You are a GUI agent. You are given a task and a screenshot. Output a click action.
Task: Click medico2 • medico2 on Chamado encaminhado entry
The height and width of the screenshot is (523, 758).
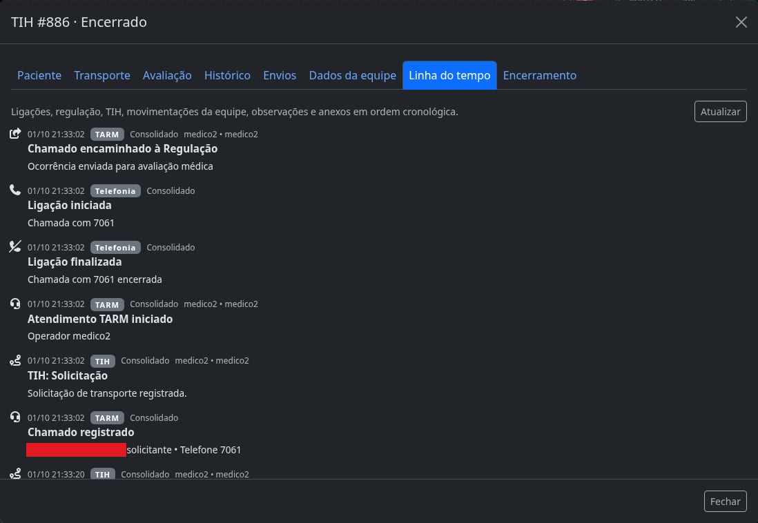pyautogui.click(x=220, y=135)
